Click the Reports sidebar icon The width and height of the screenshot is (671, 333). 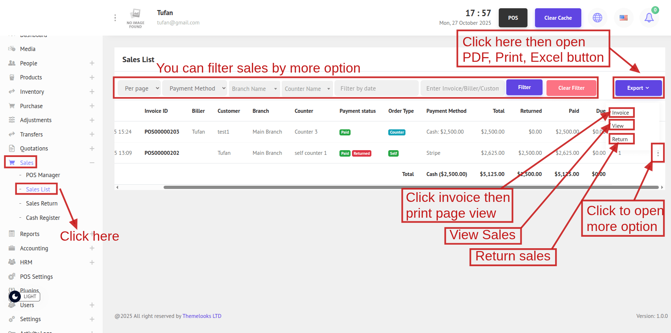coord(12,234)
